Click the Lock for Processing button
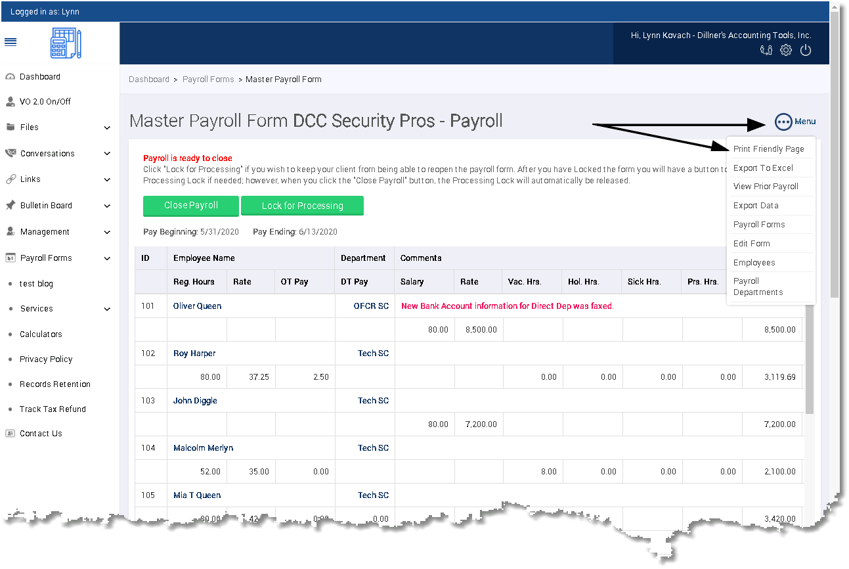This screenshot has width=849, height=569. coord(302,206)
